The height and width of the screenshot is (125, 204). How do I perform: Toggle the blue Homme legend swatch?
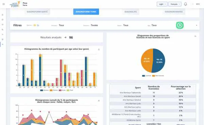point(41,90)
